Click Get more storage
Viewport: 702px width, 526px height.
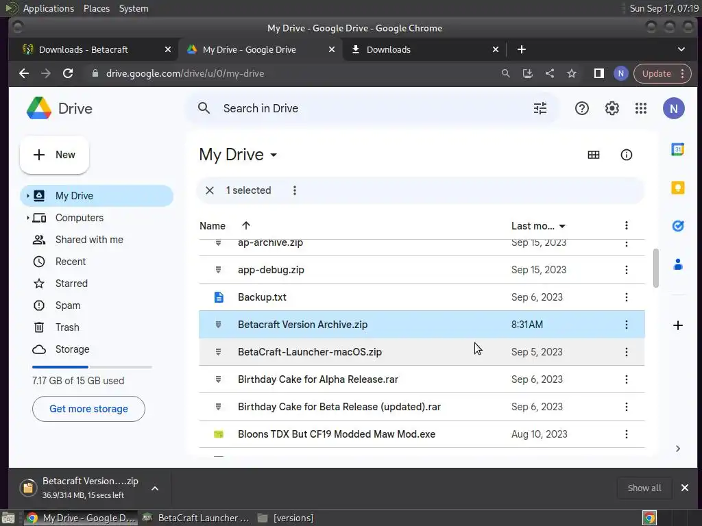pyautogui.click(x=88, y=409)
